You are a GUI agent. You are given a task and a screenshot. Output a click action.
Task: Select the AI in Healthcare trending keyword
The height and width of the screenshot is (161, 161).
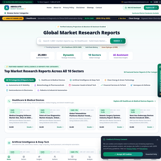(x=72, y=47)
